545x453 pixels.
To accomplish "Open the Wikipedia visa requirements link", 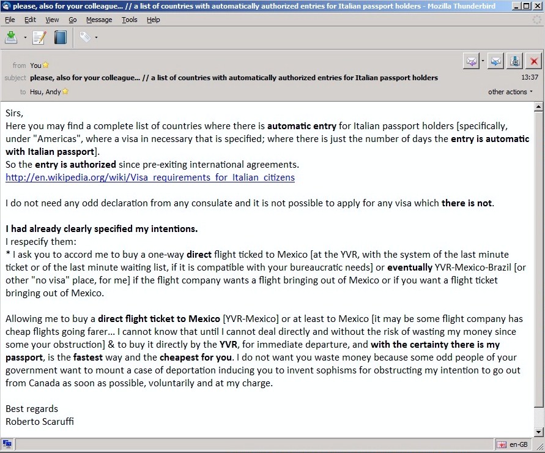I will [150, 178].
